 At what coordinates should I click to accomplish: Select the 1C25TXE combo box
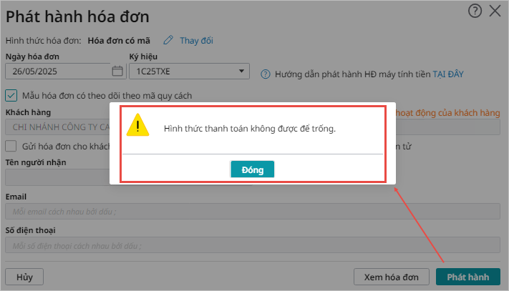(189, 71)
